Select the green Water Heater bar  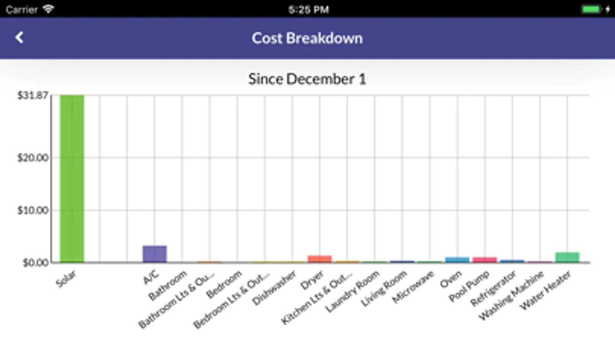[x=567, y=257]
